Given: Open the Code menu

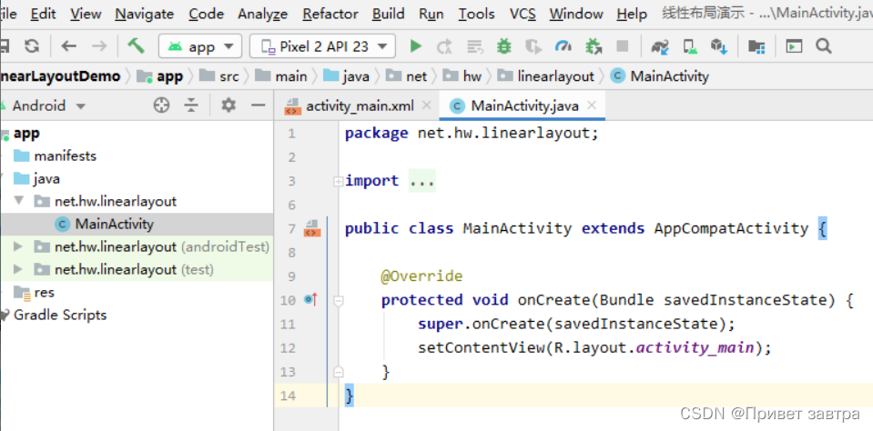Looking at the screenshot, I should point(206,14).
